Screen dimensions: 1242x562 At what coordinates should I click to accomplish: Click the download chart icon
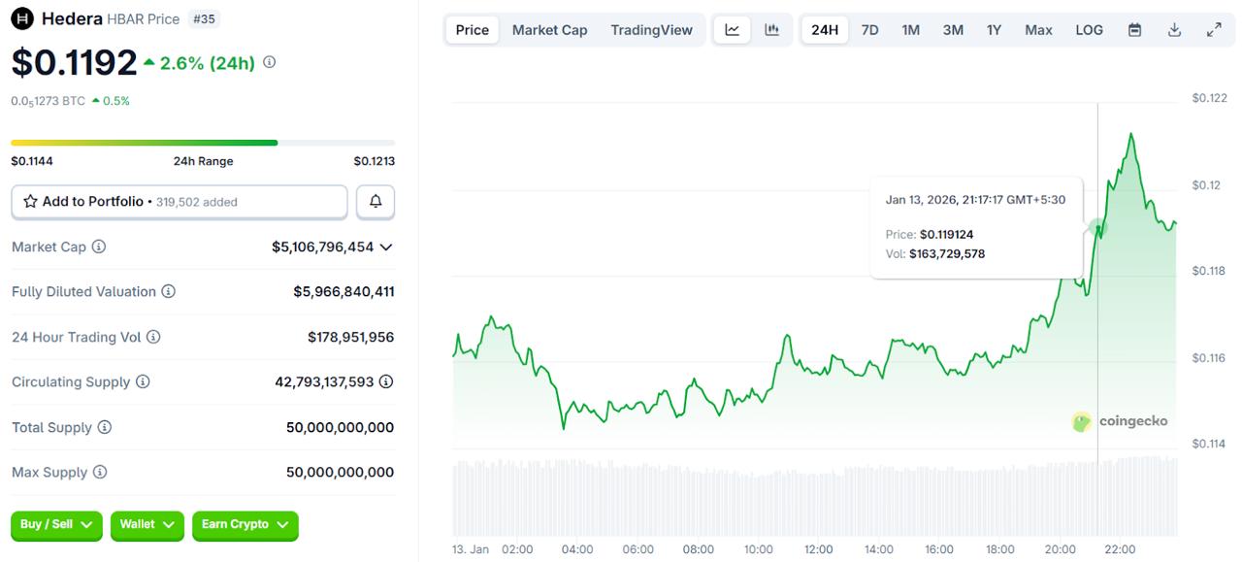(x=1174, y=29)
